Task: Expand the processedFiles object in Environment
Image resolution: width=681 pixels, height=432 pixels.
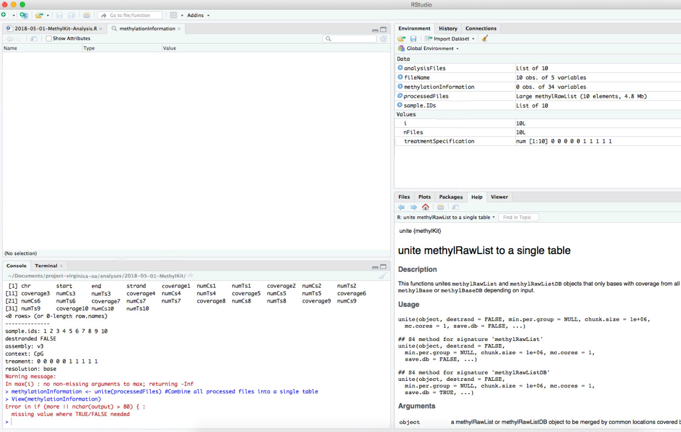Action: click(x=399, y=96)
